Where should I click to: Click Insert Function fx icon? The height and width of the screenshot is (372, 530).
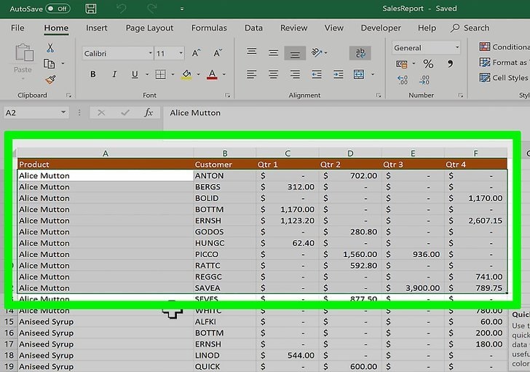point(149,113)
